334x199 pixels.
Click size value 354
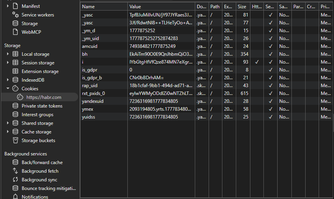coord(244,54)
